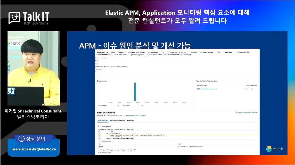Viewport: 295px width, 165px height.
Task: Click the Error occurrence heading
Action: tap(106, 112)
